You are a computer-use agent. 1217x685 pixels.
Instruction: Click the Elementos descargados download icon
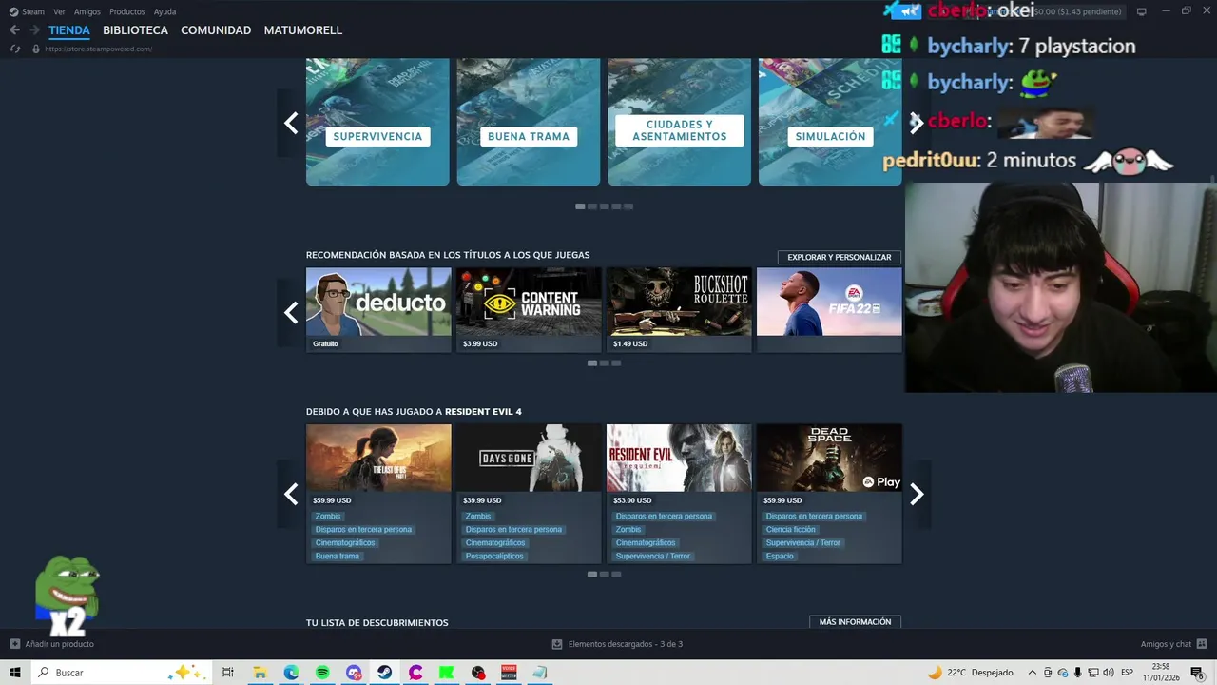point(557,644)
